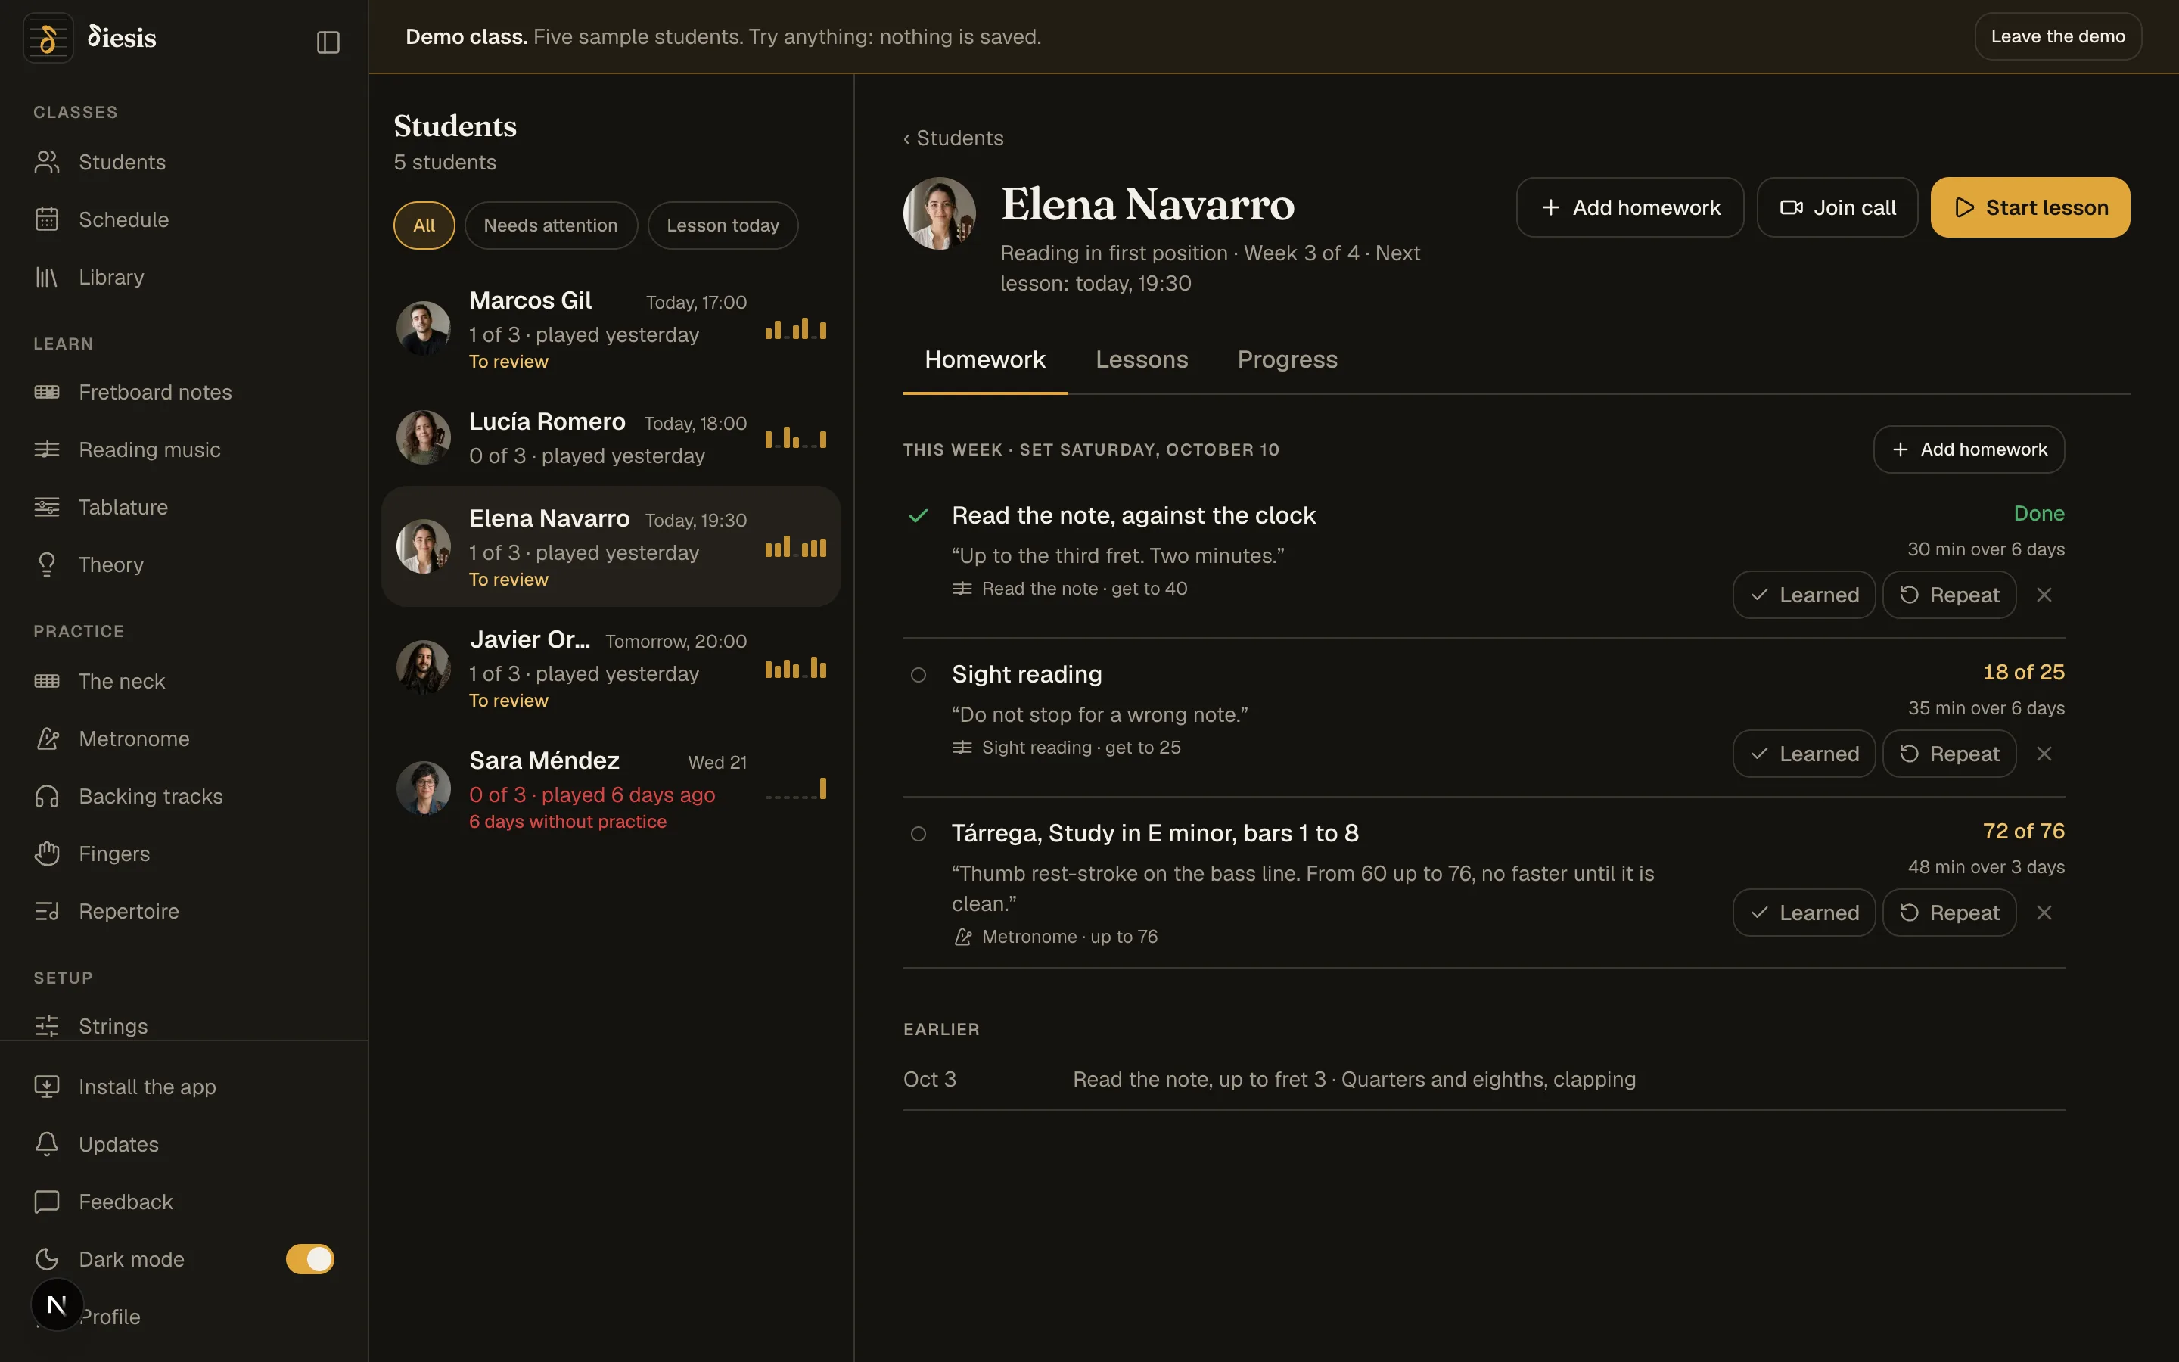Open Reading music section
The image size is (2179, 1362).
[x=184, y=449]
